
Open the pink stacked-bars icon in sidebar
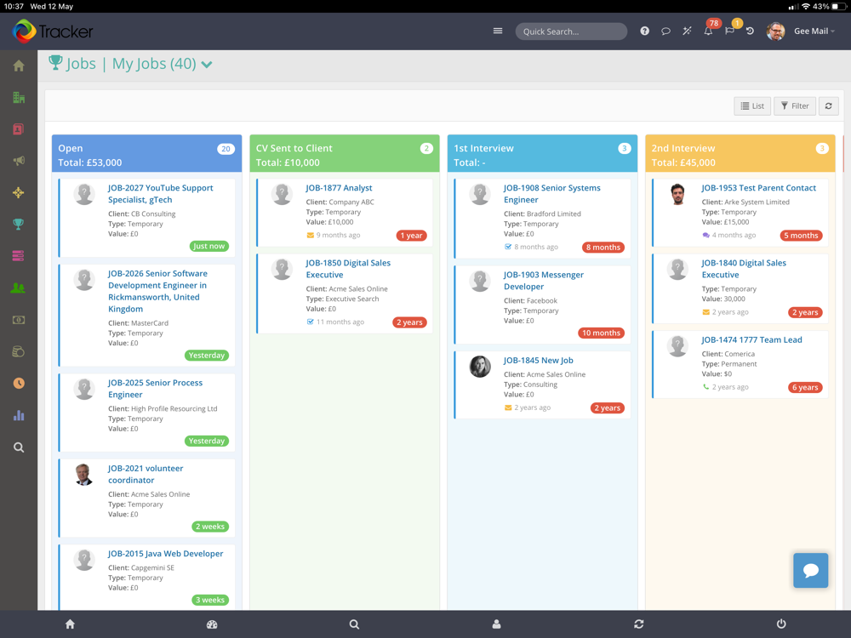coord(19,255)
